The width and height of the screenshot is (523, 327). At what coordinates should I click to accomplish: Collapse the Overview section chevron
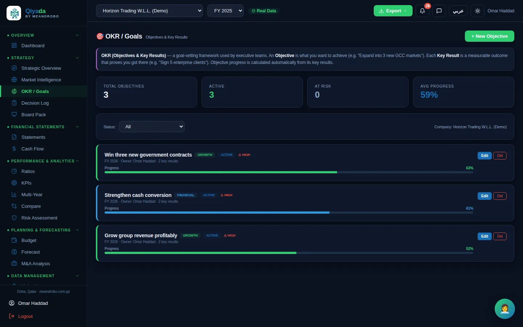[77, 35]
